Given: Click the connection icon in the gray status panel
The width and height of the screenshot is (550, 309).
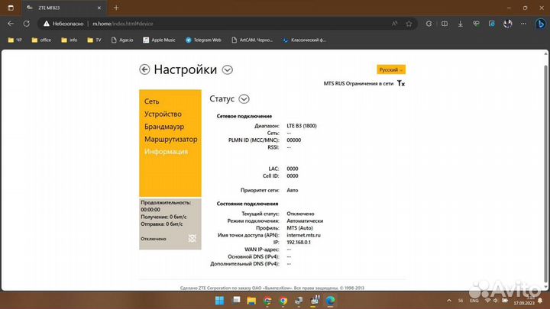Looking at the screenshot, I should click(x=192, y=238).
